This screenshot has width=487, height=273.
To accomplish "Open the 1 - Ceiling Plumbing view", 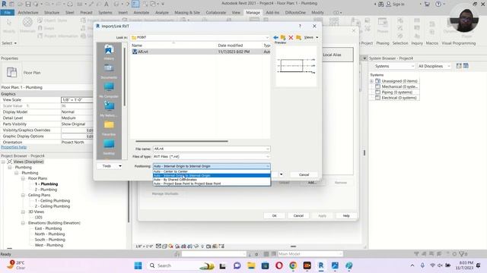I will pyautogui.click(x=53, y=200).
